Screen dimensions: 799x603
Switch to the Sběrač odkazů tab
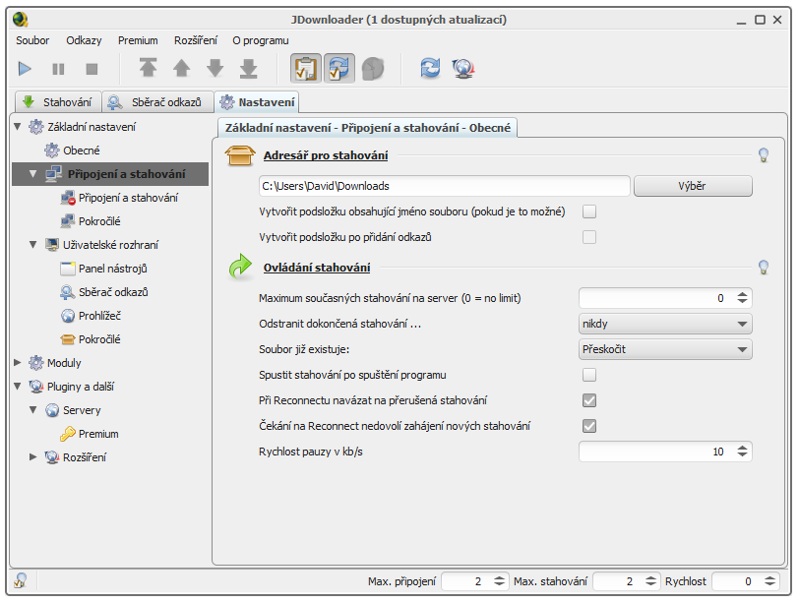[x=157, y=102]
